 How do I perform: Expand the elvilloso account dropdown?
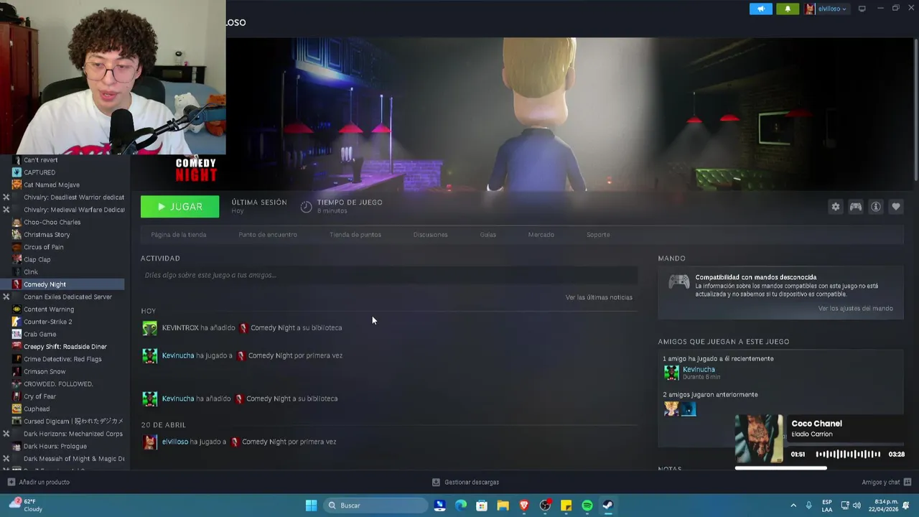pos(826,9)
